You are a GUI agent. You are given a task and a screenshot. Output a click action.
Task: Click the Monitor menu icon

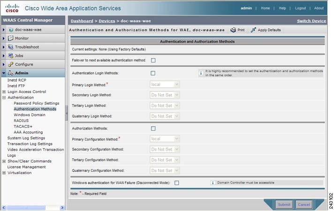10,38
